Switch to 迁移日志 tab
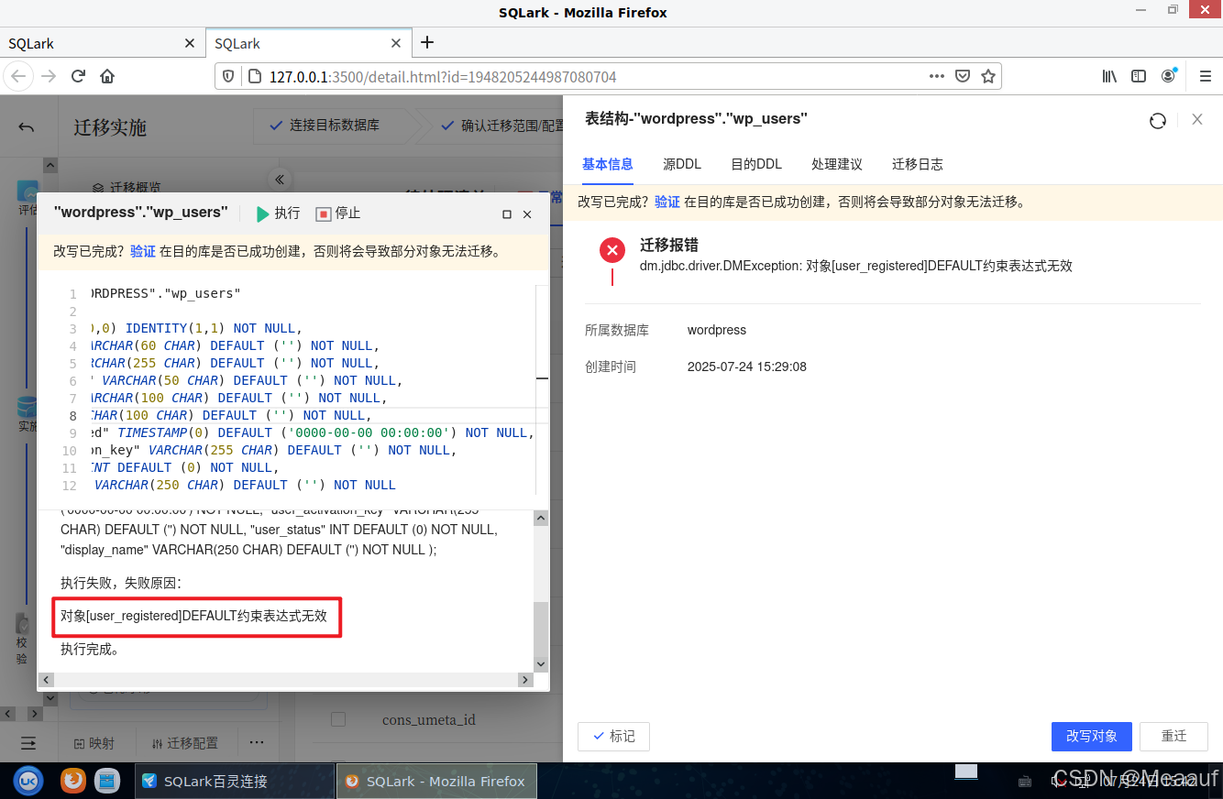This screenshot has height=799, width=1223. click(918, 164)
